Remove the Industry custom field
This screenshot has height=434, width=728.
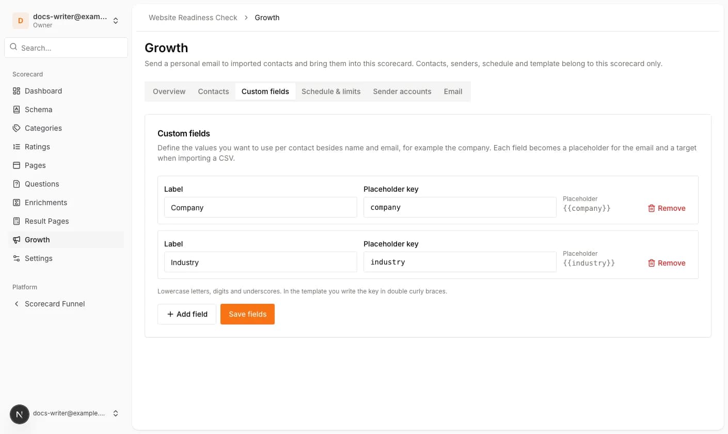667,263
